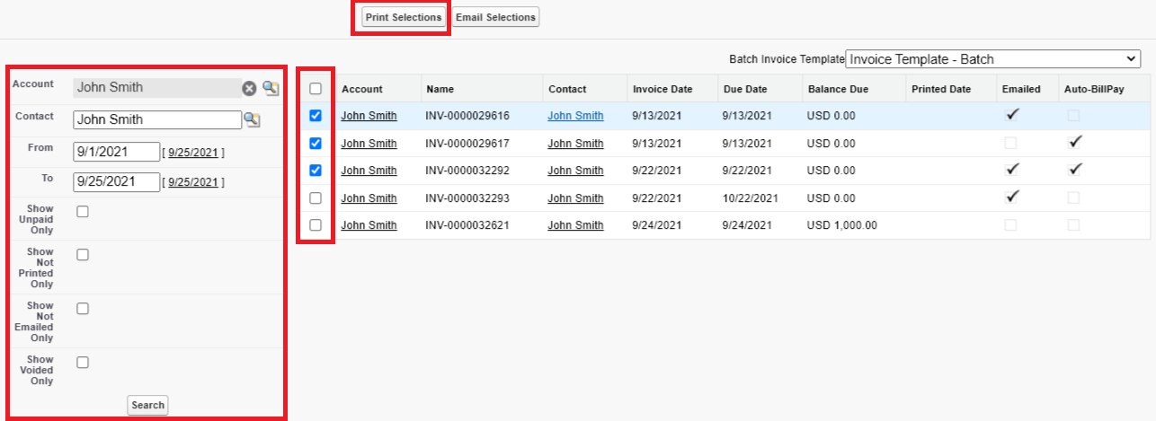Click the Email Selections button
The width and height of the screenshot is (1156, 421).
click(x=495, y=17)
